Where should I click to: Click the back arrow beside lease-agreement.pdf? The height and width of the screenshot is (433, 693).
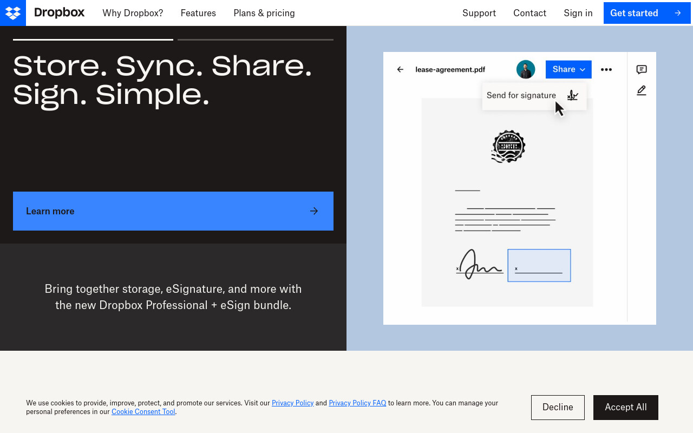tap(400, 69)
